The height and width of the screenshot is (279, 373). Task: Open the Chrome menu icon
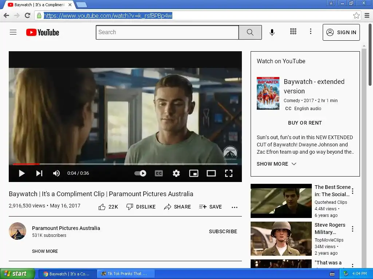(x=367, y=16)
